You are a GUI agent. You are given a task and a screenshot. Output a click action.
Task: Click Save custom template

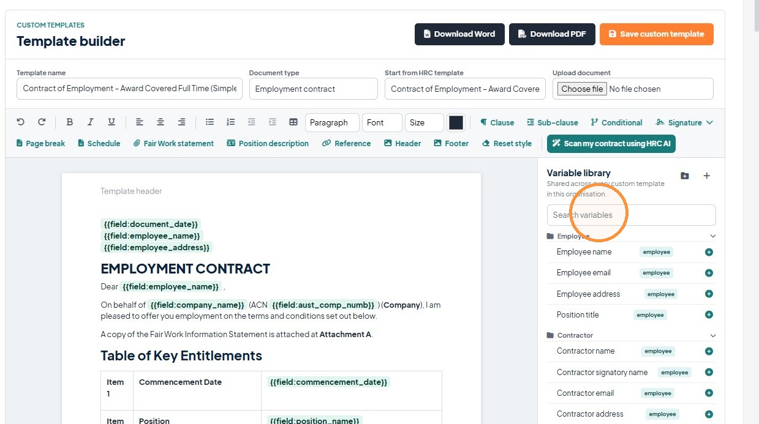click(657, 34)
